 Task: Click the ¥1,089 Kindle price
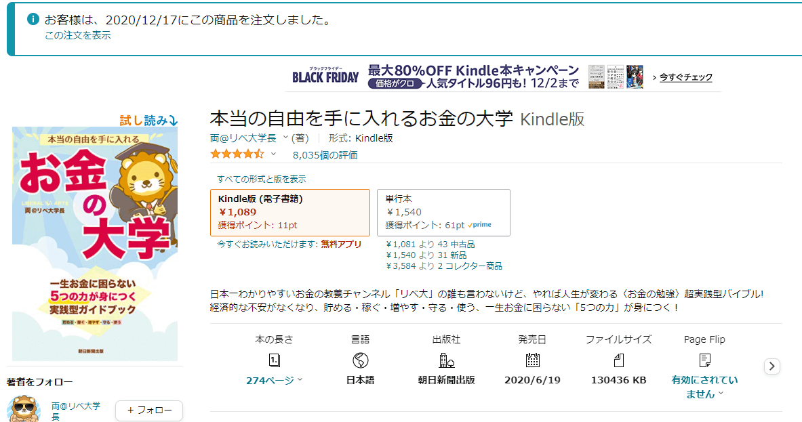237,212
